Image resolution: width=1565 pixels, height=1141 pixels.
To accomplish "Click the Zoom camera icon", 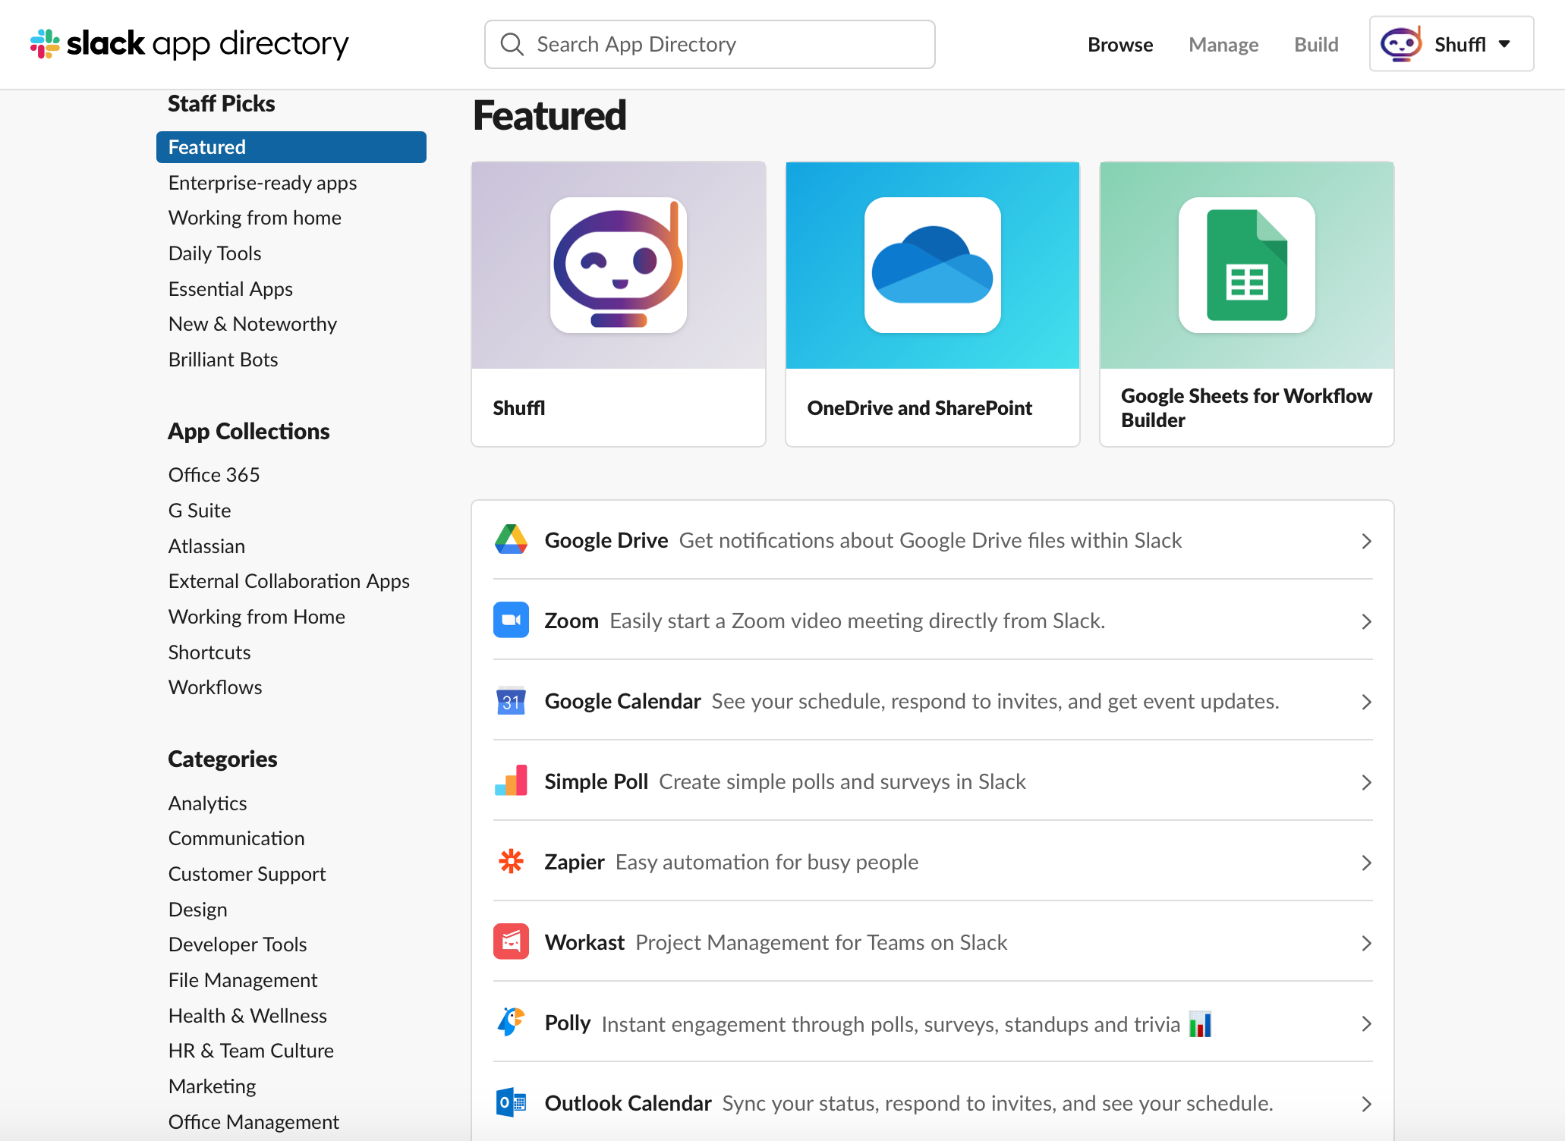I will [511, 621].
